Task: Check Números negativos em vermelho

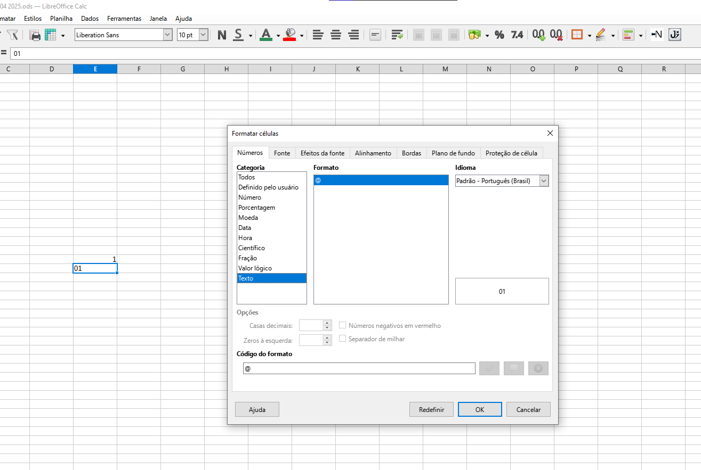Action: click(x=343, y=325)
